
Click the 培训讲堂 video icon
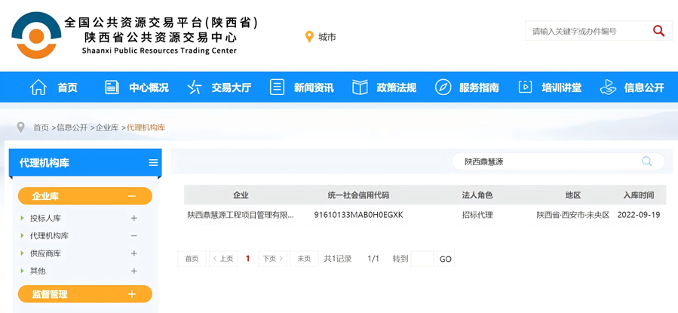(525, 87)
